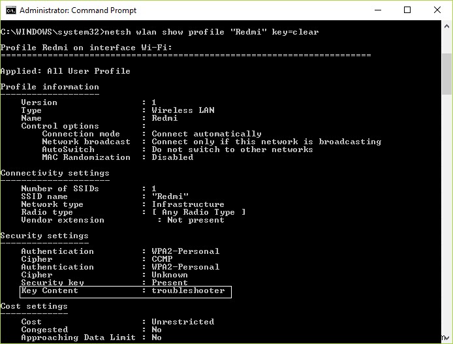Click the 'Infrastructure' network type value
The image size is (453, 344).
pyautogui.click(x=188, y=204)
